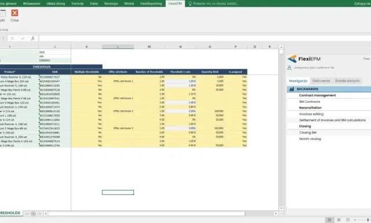This screenshot has width=371, height=223.
Task: Click the FlexiEPM logo in the side panel
Action: (x=304, y=59)
